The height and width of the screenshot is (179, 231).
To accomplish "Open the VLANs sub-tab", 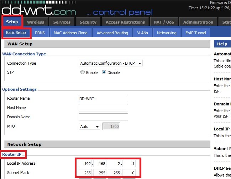I will click(x=142, y=33).
